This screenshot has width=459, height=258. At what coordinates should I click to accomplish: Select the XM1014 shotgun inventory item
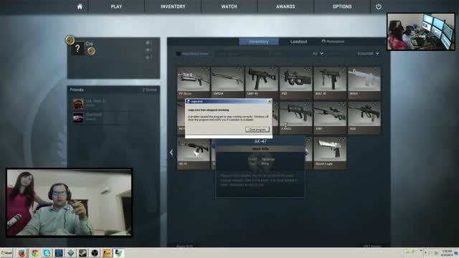point(227,82)
